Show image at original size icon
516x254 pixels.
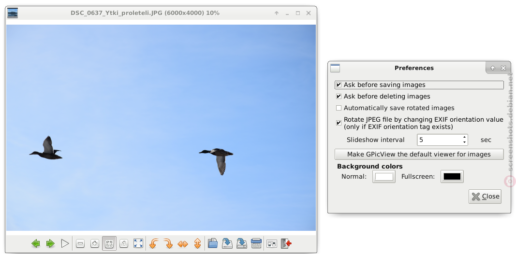coord(124,243)
